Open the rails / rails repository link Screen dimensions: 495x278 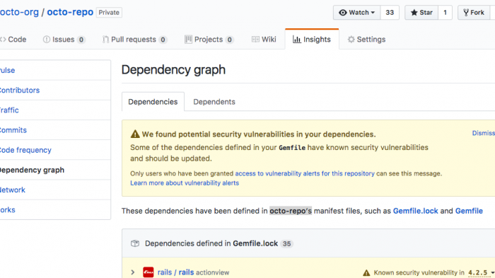point(175,272)
